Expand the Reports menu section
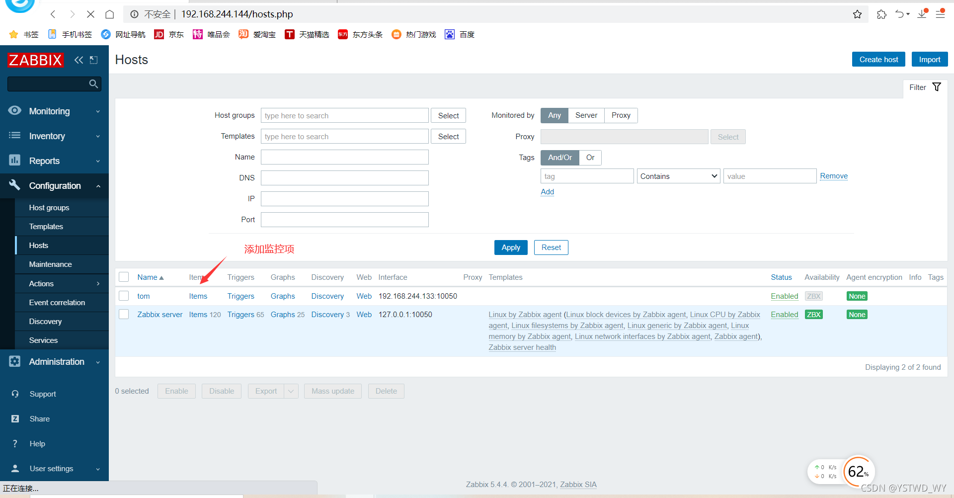This screenshot has height=498, width=954. (98, 161)
